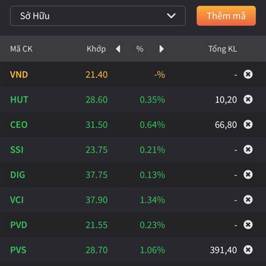
Task: Sort by the Khớp column header
Action: 96,49
